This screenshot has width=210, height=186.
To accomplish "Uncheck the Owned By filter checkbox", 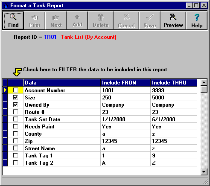I will [x=15, y=105].
